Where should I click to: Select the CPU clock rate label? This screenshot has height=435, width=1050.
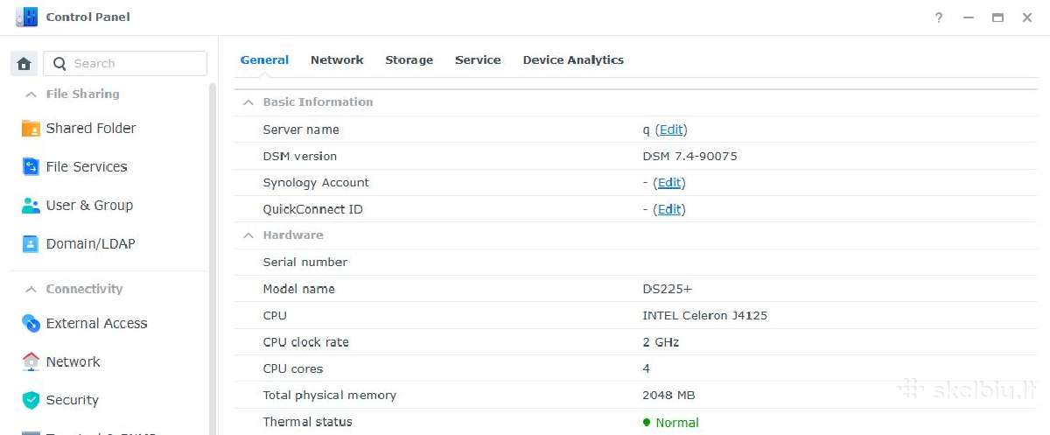(305, 342)
